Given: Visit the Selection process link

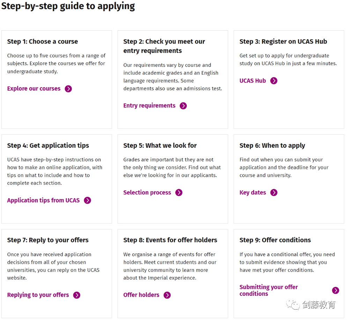Looking at the screenshot, I should tap(147, 192).
